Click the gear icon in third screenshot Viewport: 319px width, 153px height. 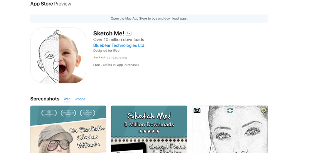click(x=264, y=110)
